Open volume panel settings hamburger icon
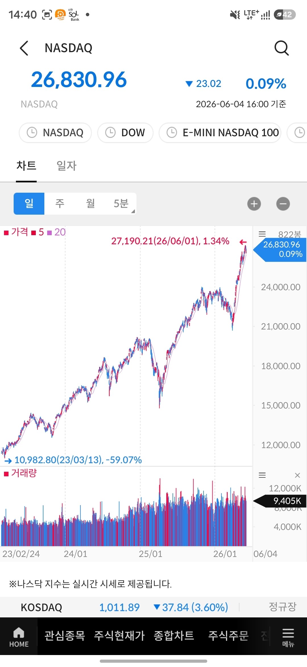This screenshot has width=307, height=667. pos(262,475)
